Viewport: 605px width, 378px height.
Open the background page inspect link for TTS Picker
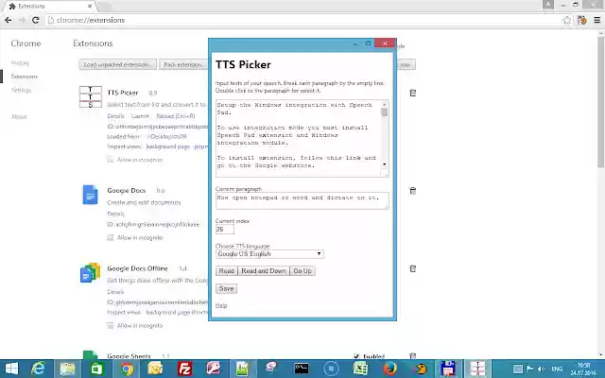pos(168,146)
